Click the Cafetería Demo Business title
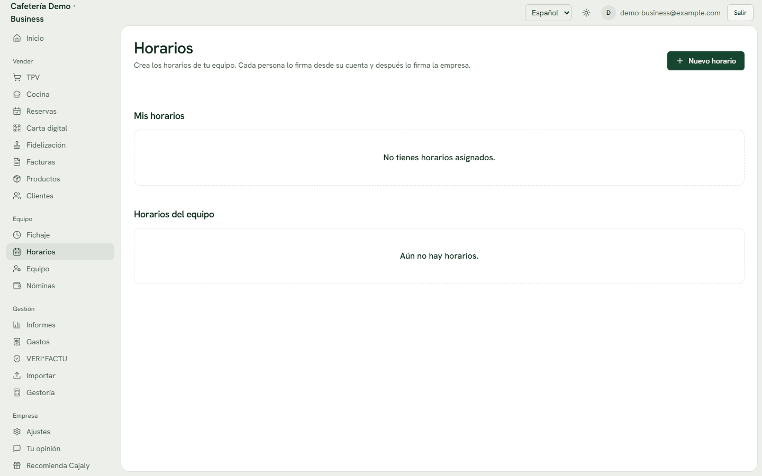The width and height of the screenshot is (762, 476). point(43,13)
